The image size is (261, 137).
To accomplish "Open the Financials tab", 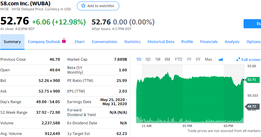I will (x=209, y=42).
